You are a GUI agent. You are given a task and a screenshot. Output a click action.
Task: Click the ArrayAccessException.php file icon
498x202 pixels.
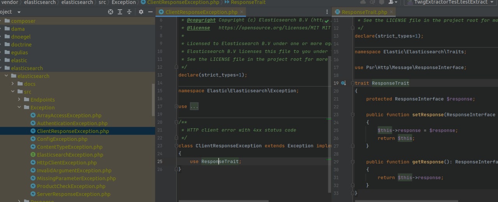coord(33,116)
